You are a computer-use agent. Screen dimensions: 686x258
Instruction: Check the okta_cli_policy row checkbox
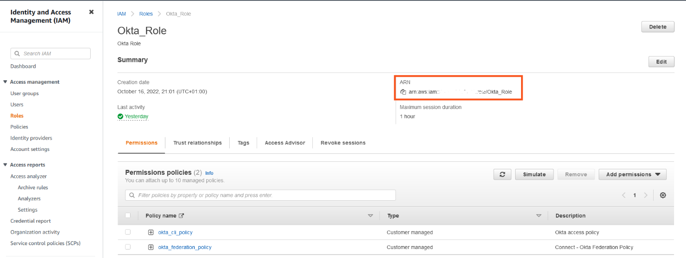point(128,232)
